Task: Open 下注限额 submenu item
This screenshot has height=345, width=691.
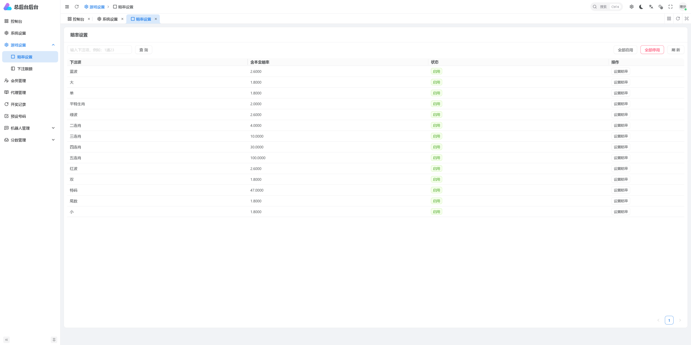Action: click(30, 69)
